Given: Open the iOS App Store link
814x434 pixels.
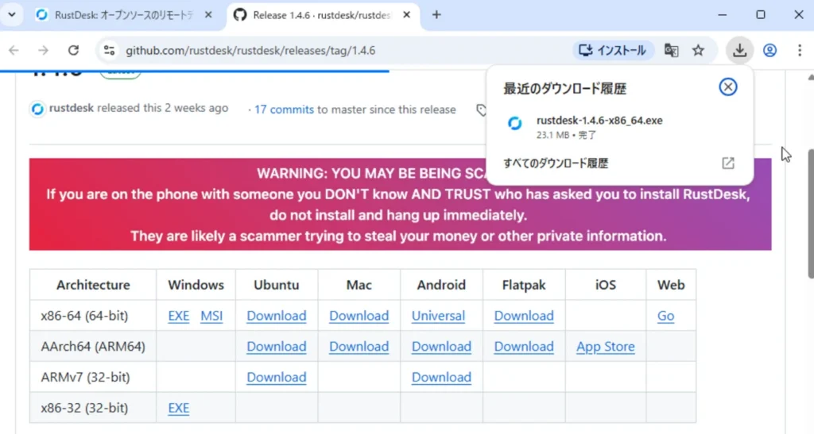Looking at the screenshot, I should click(605, 347).
